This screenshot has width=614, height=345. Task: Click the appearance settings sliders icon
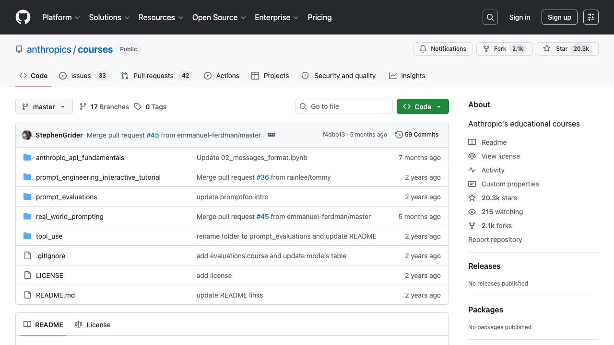coord(591,17)
